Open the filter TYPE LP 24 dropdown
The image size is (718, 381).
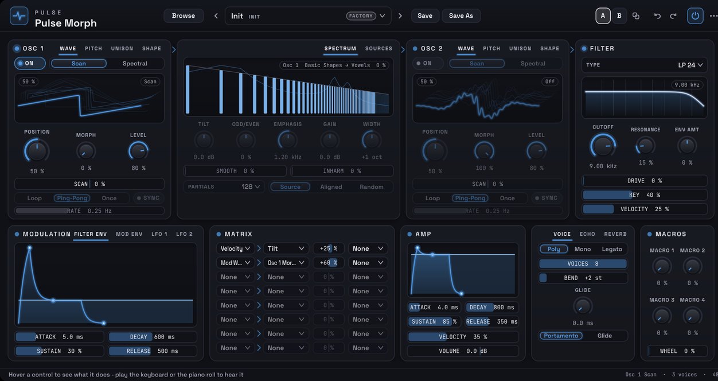point(645,65)
